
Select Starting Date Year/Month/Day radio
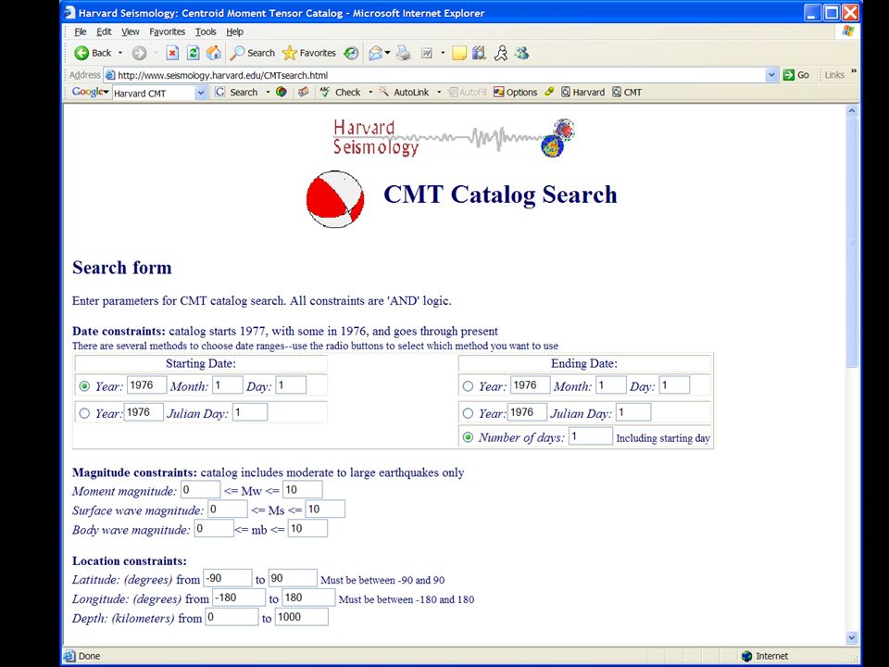pos(84,386)
